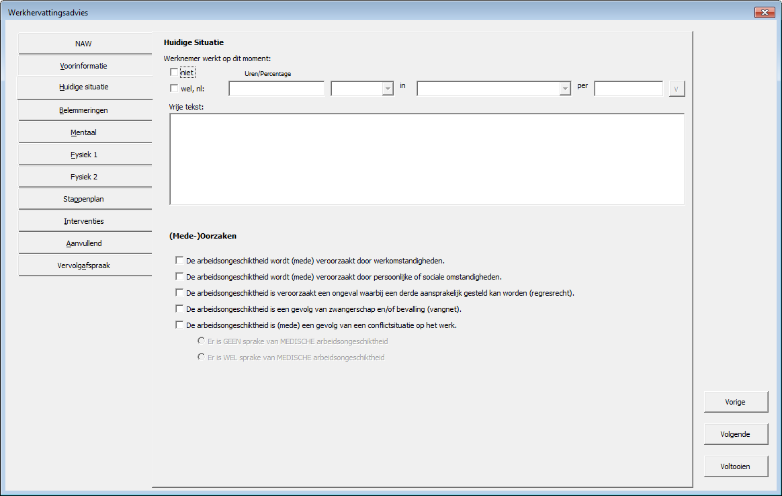
Task: Select the Fysiek 1 tab
Action: point(84,155)
